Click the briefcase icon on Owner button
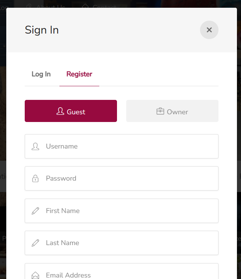 (160, 111)
